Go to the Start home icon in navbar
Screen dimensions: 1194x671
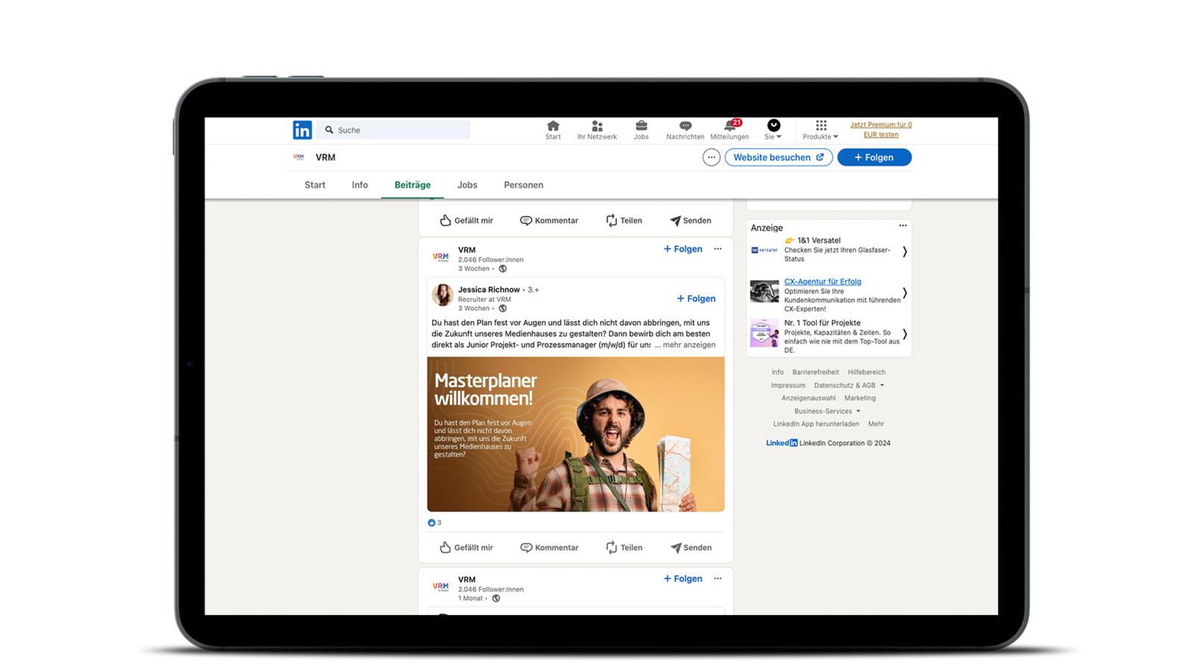pos(553,130)
